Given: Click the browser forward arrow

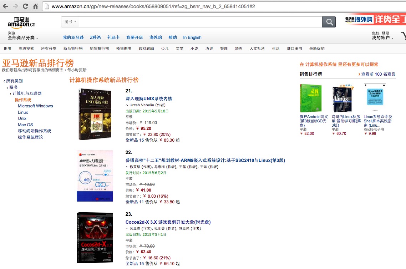Looking at the screenshot, I should (15, 6).
